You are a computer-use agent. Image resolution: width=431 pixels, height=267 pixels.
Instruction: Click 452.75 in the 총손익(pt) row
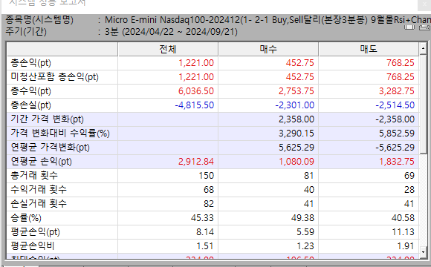tap(299, 63)
